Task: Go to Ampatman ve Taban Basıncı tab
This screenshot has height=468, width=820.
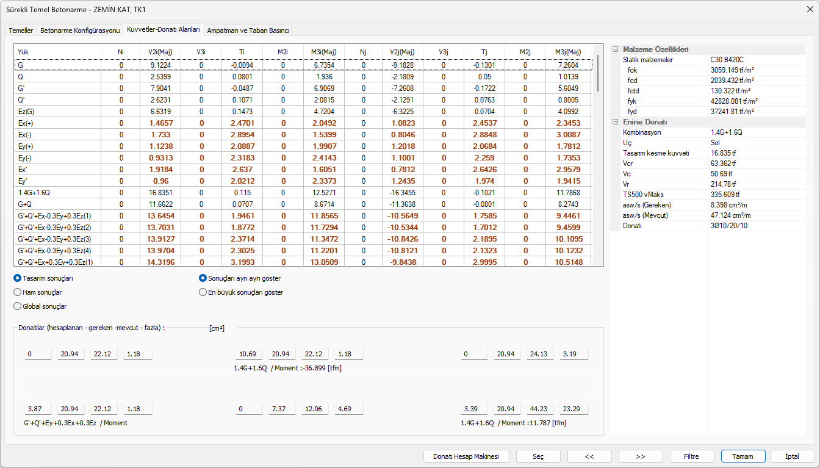Action: [248, 31]
